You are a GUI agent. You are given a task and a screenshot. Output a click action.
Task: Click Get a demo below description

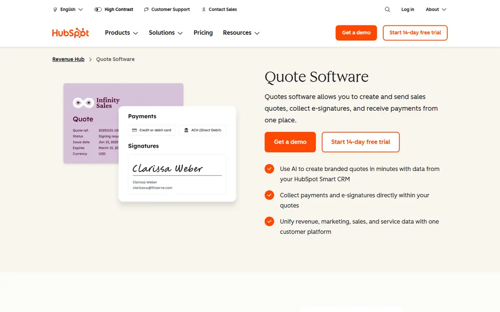tap(290, 142)
